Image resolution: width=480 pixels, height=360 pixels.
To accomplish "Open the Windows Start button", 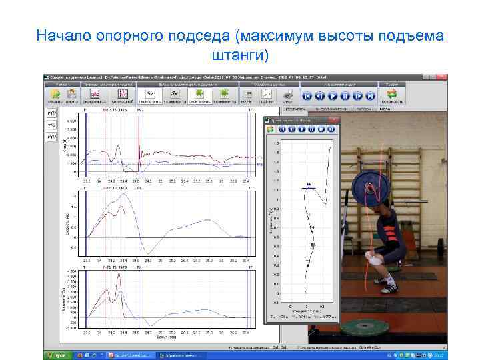I will click(x=58, y=355).
